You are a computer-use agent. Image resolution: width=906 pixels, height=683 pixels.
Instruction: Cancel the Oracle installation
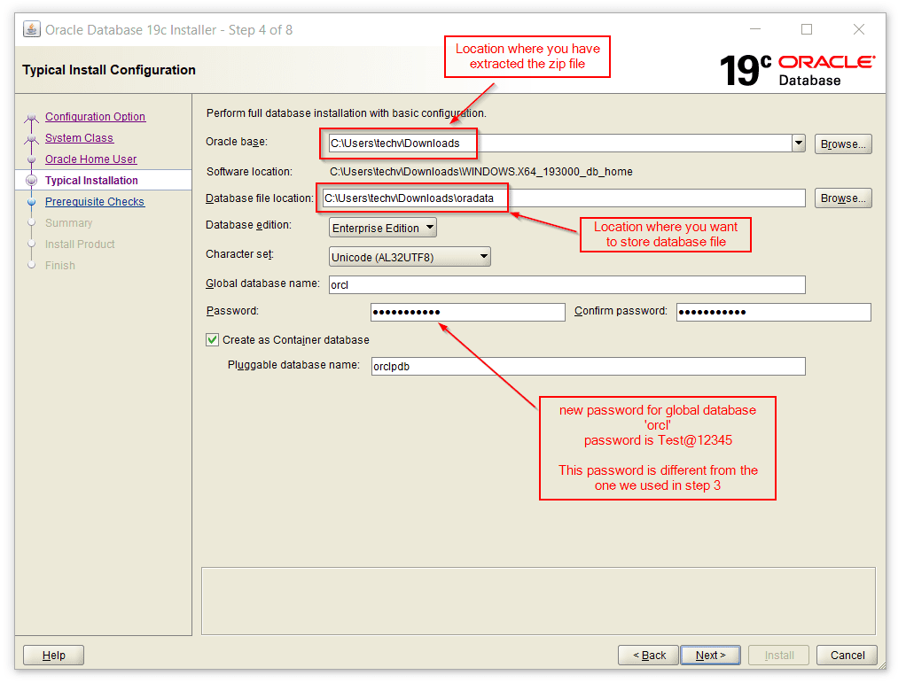(x=847, y=656)
